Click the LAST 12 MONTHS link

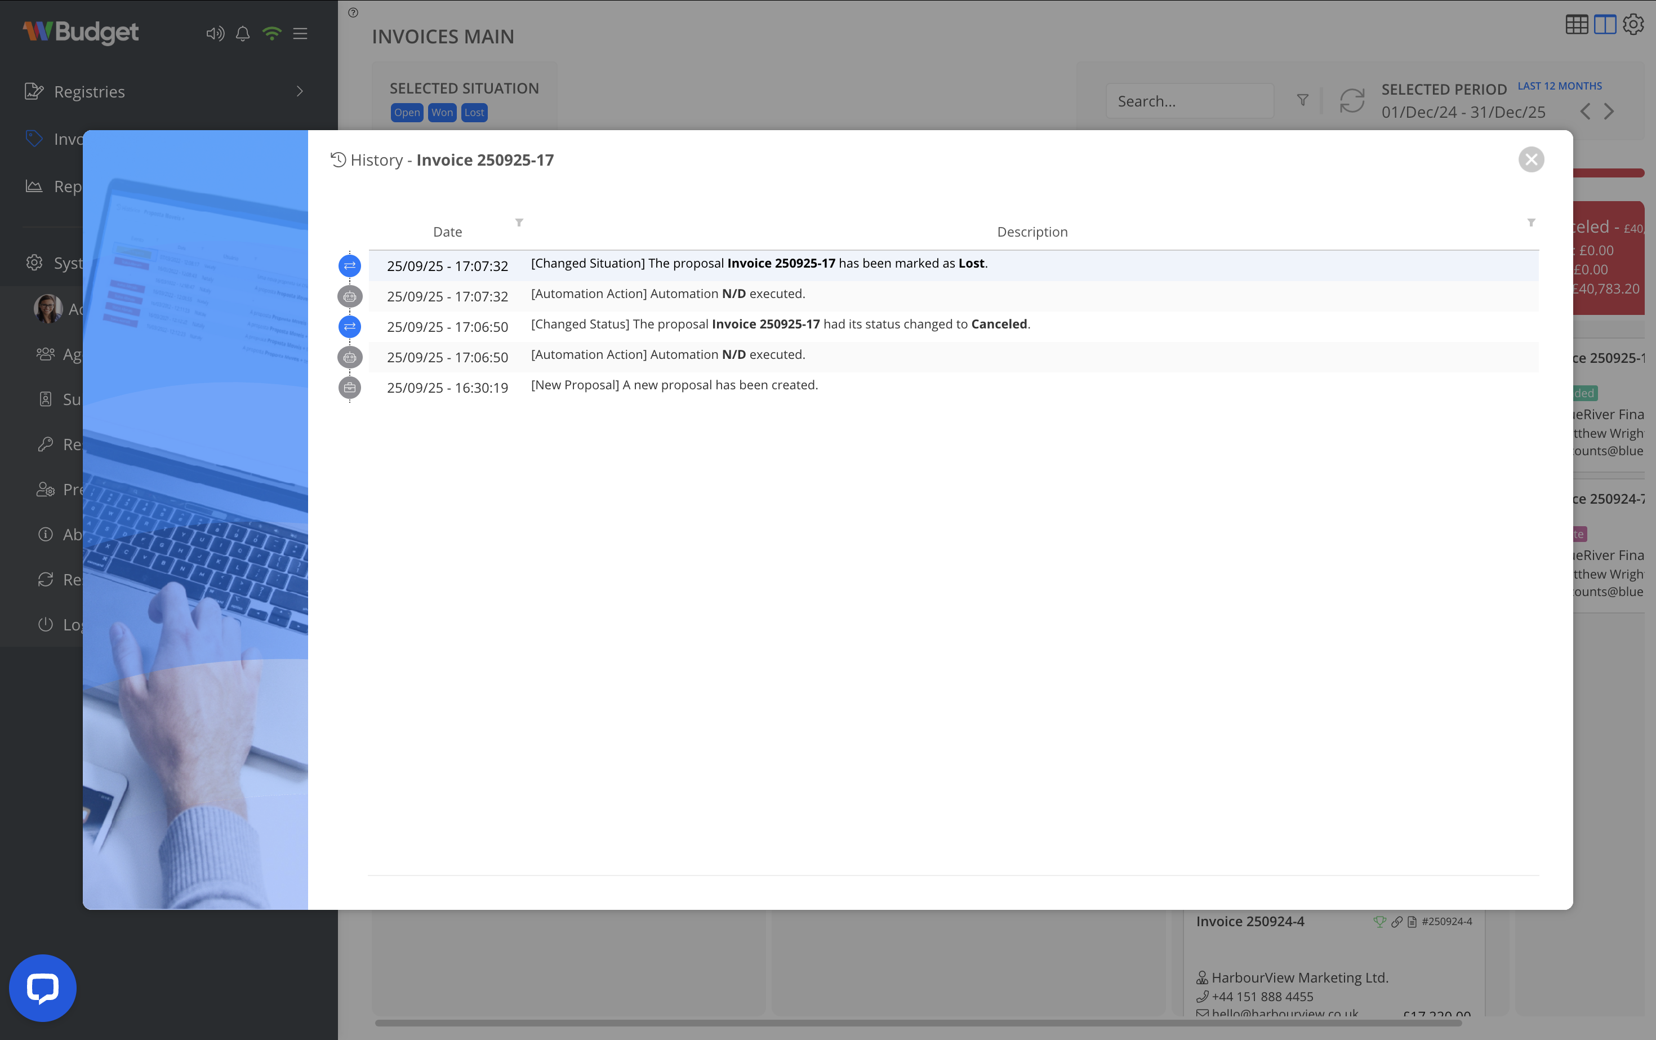point(1560,85)
